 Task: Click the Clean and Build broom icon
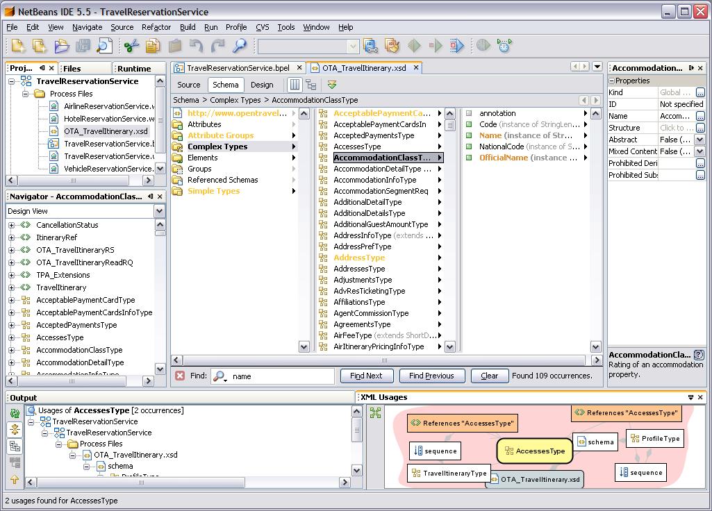tap(392, 46)
